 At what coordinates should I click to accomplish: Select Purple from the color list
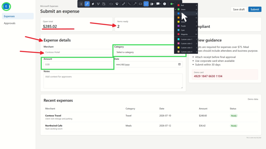pos(186,26)
